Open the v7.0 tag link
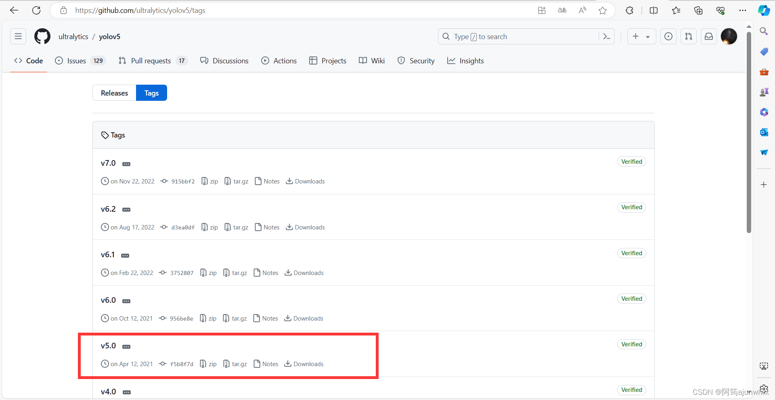This screenshot has height=400, width=775. pos(108,163)
